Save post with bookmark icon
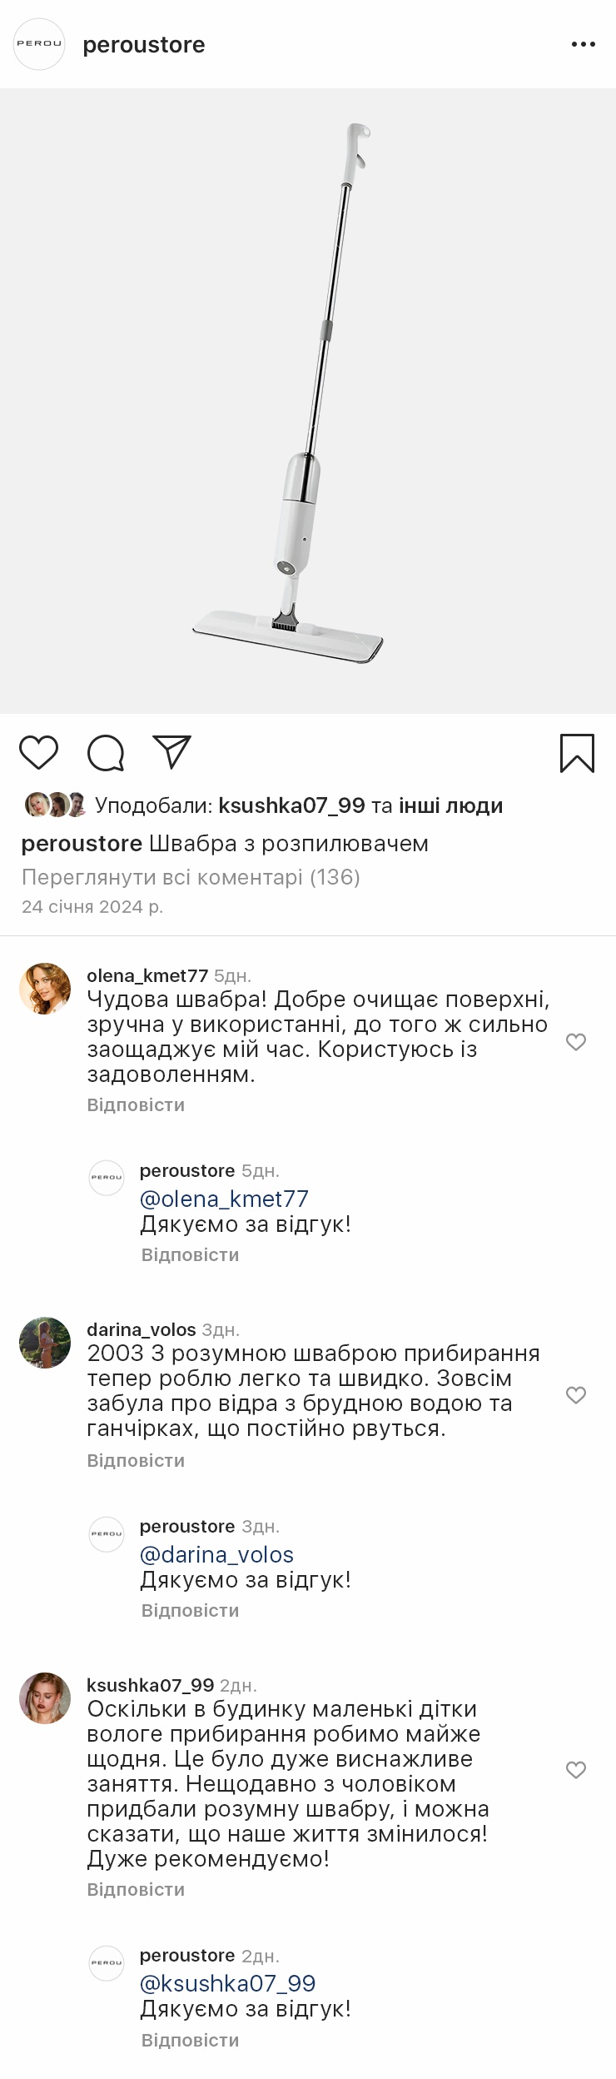This screenshot has height=2079, width=616. tap(576, 753)
